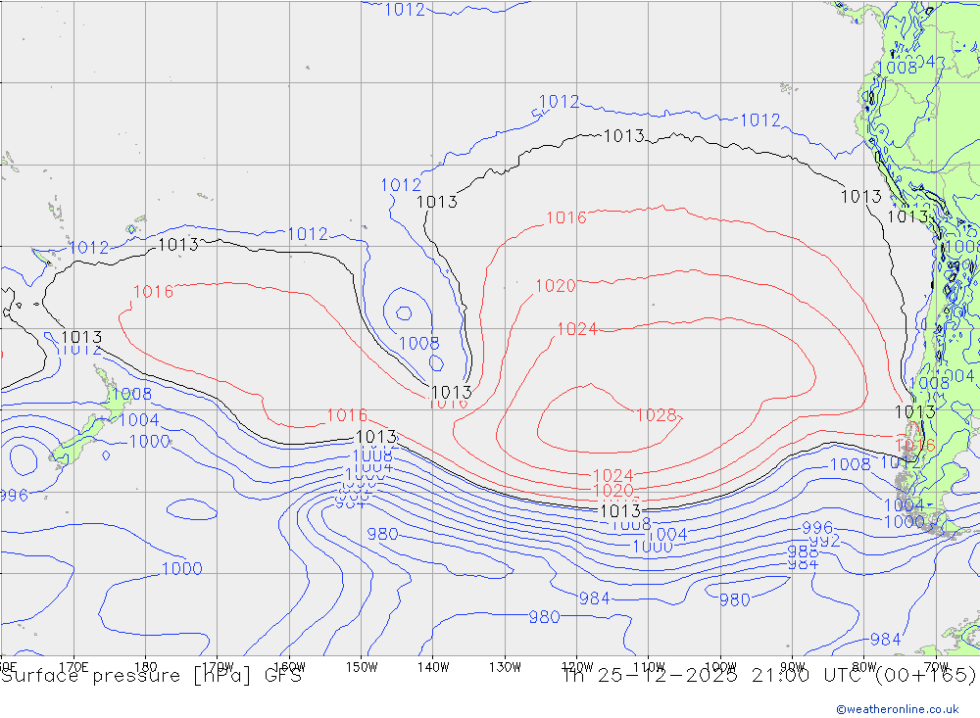Click the 150W longitude label
The width and height of the screenshot is (980, 718).
click(x=362, y=667)
